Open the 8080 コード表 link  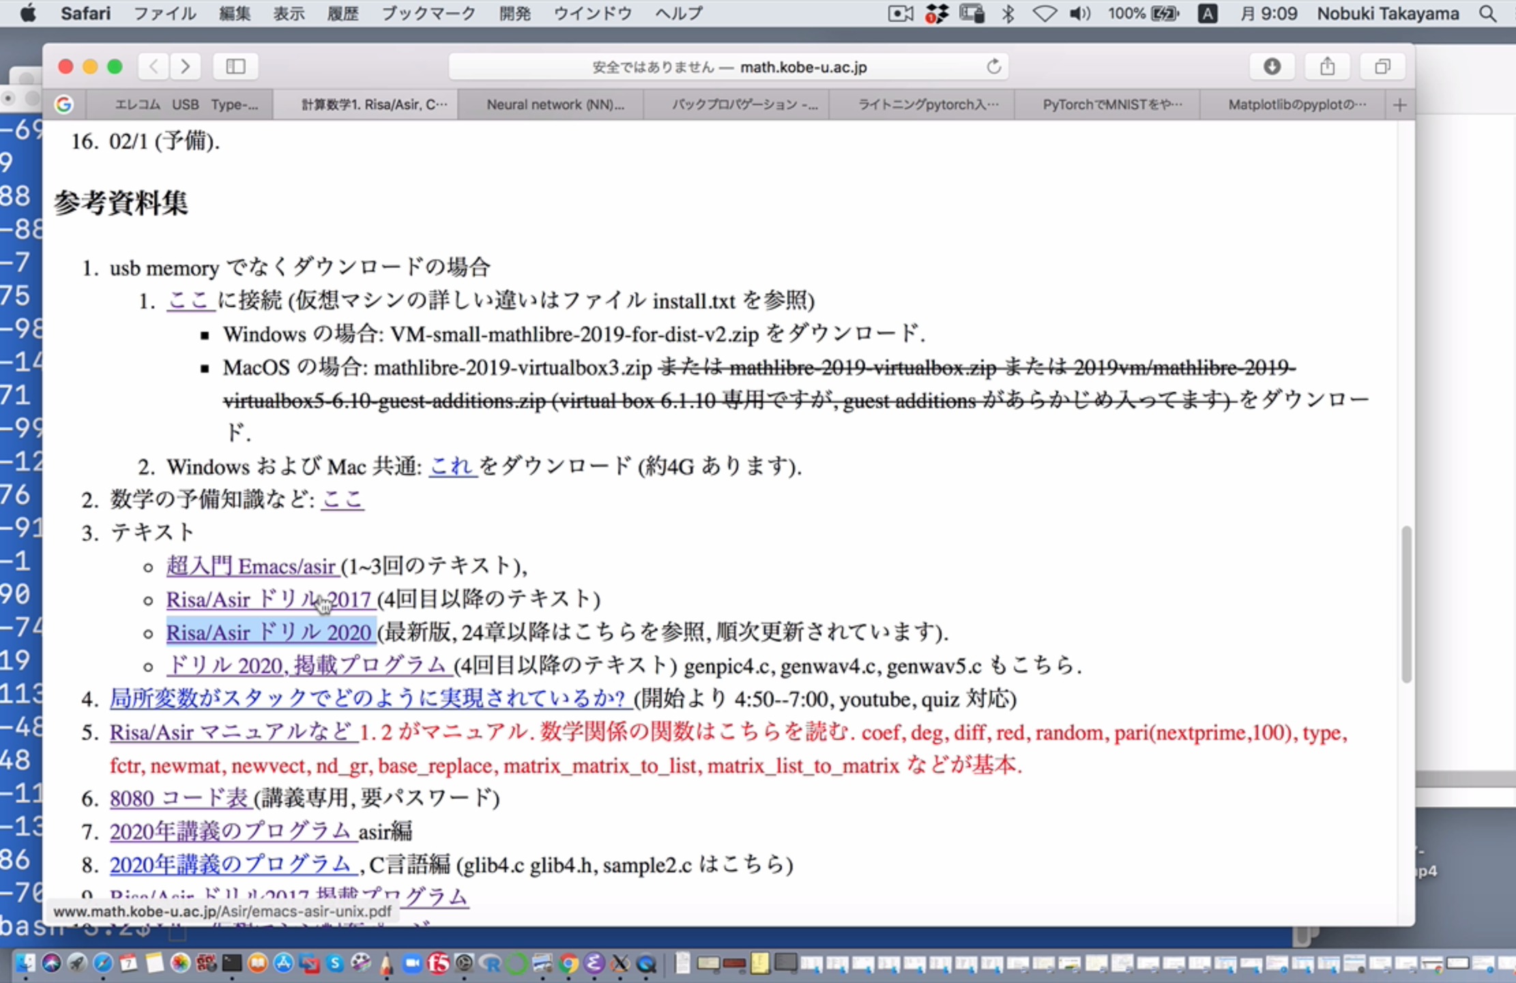click(x=180, y=798)
